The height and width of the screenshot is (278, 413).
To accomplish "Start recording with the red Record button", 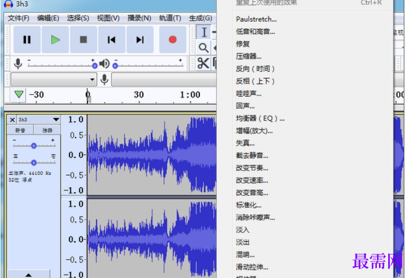I will (172, 39).
